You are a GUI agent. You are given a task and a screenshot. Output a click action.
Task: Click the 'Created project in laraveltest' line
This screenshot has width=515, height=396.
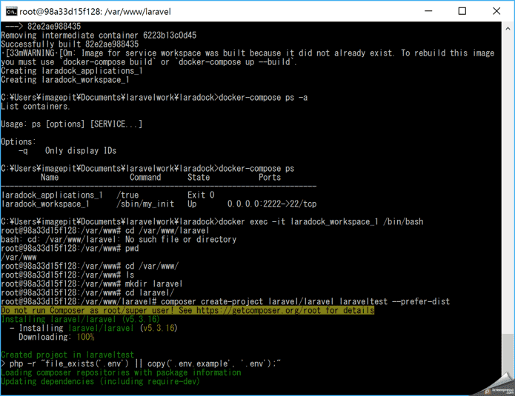(67, 355)
